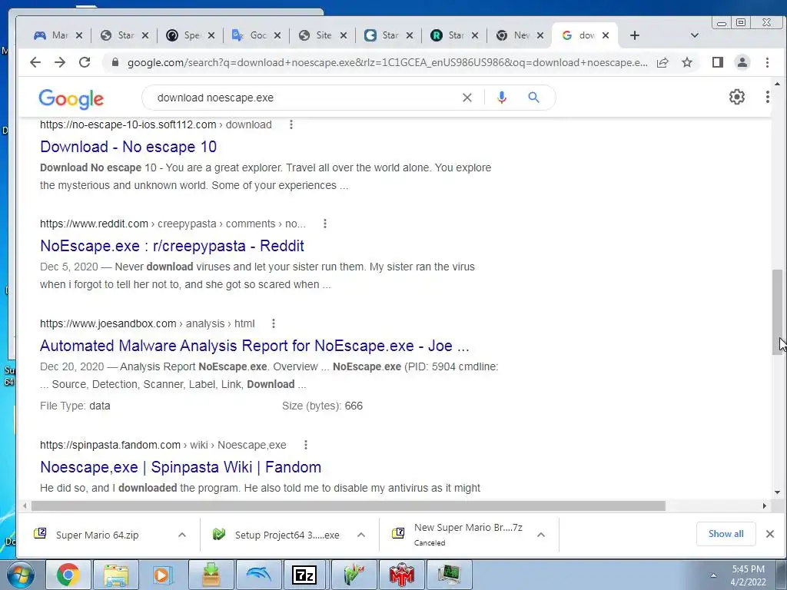The height and width of the screenshot is (590, 787).
Task: Open a new tab with the plus button
Action: pos(634,35)
